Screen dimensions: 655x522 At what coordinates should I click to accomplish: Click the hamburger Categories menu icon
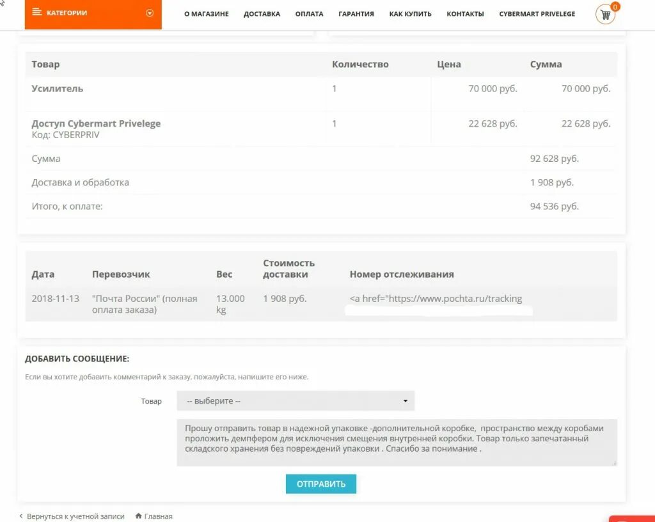coord(36,12)
